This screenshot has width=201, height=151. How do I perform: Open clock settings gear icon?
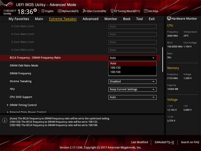point(35,10)
